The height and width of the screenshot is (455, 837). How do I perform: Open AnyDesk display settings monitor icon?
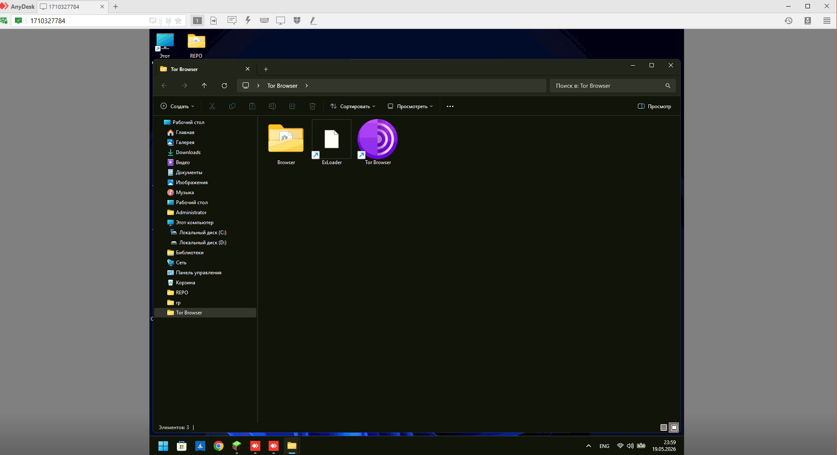click(x=281, y=21)
